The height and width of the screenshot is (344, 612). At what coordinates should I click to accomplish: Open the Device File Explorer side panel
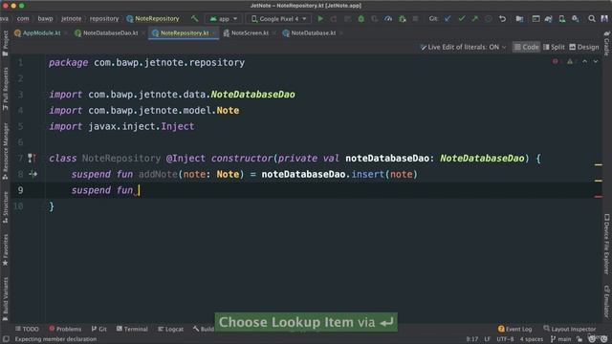(607, 244)
